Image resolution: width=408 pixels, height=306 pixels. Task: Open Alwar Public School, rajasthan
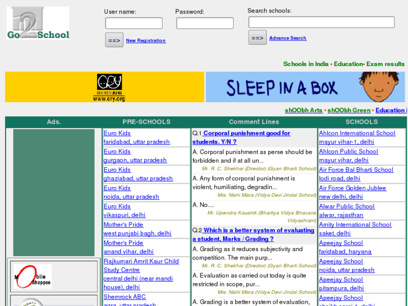pyautogui.click(x=347, y=211)
